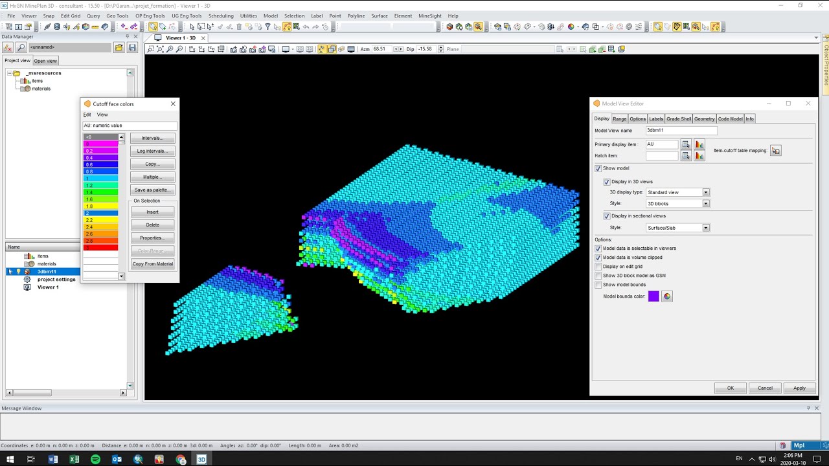Viewport: 829px width, 466px height.
Task: Open the Polyline menu
Action: [x=356, y=16]
